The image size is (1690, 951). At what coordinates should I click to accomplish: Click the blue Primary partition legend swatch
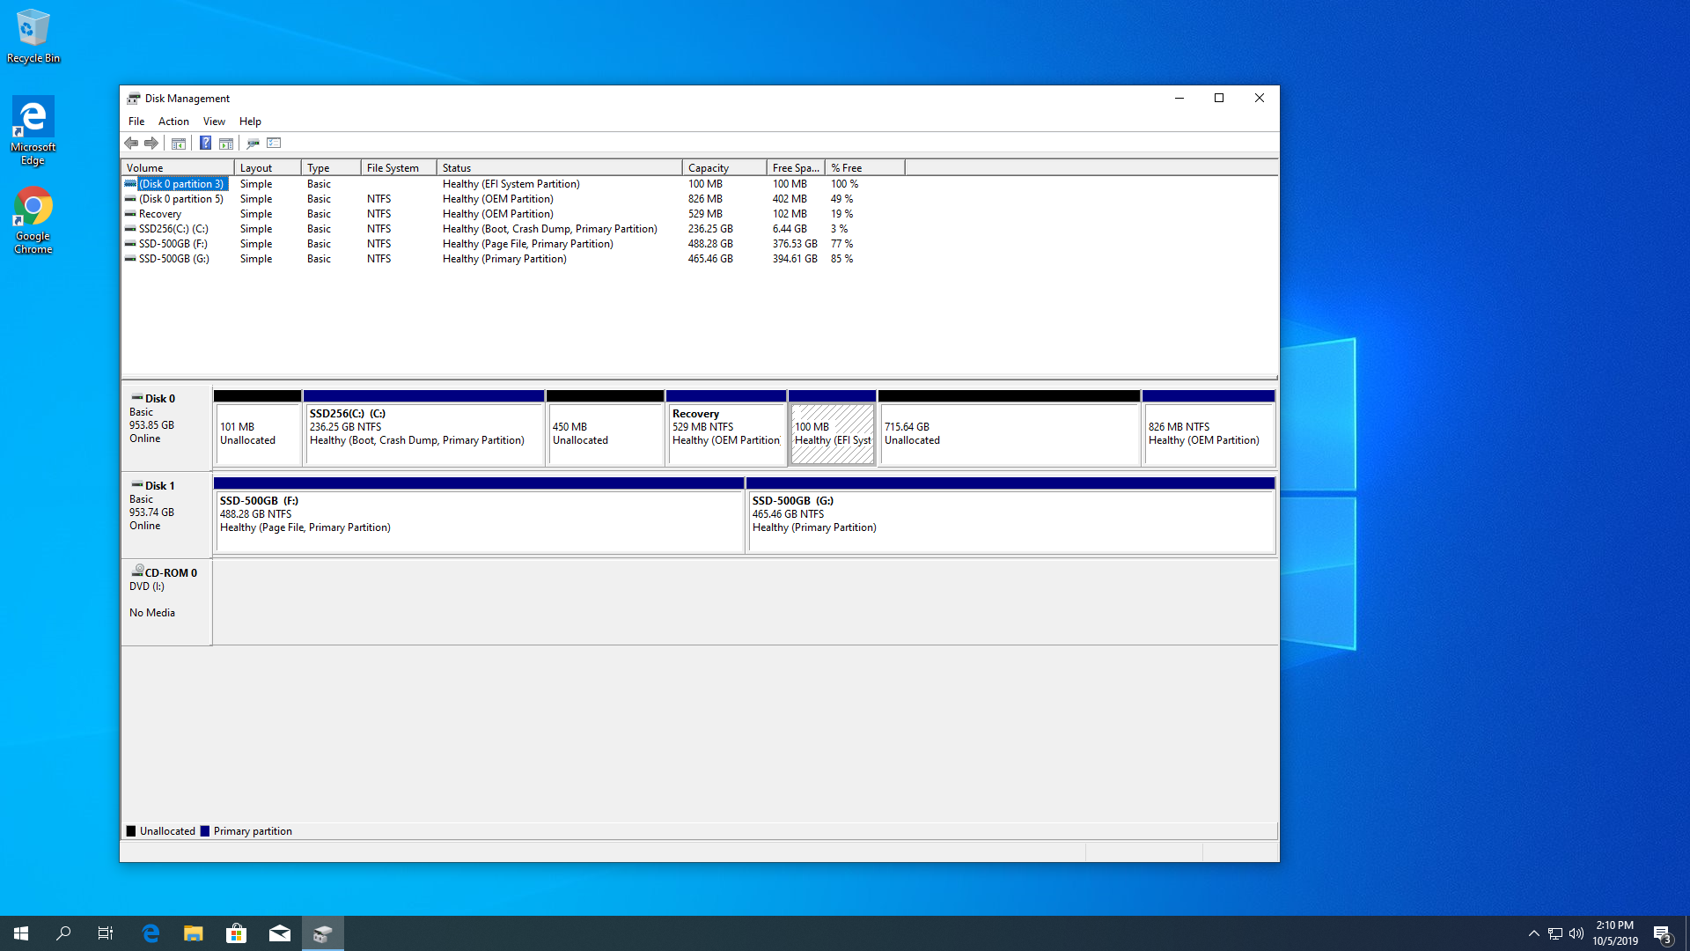(205, 831)
